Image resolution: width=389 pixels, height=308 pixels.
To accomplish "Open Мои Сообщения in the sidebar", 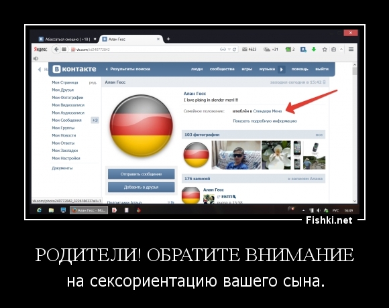I will (x=67, y=121).
